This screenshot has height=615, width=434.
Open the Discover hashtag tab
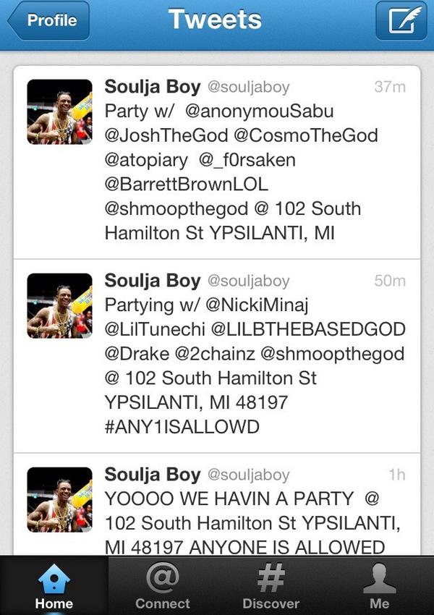tap(271, 585)
